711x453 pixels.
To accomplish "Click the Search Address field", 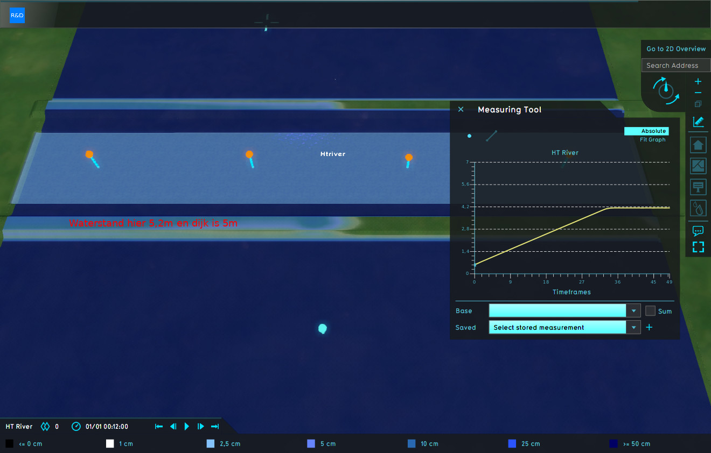I will pyautogui.click(x=675, y=66).
